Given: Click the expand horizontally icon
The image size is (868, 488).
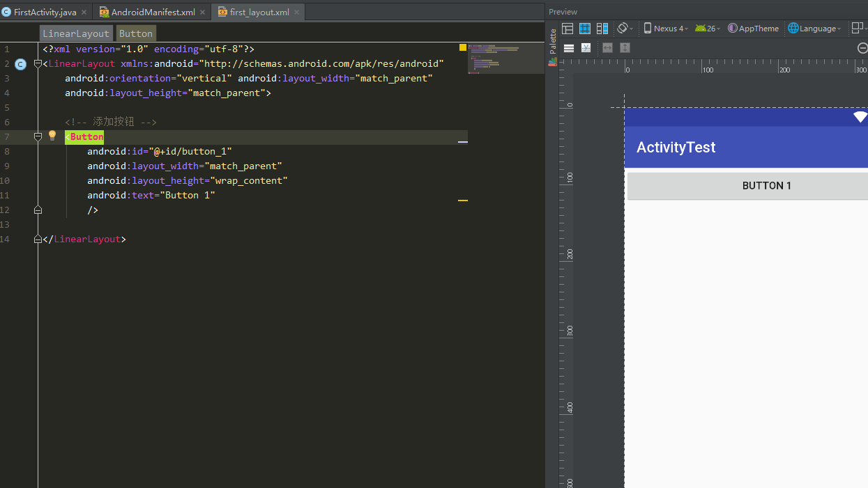Looking at the screenshot, I should pyautogui.click(x=607, y=47).
